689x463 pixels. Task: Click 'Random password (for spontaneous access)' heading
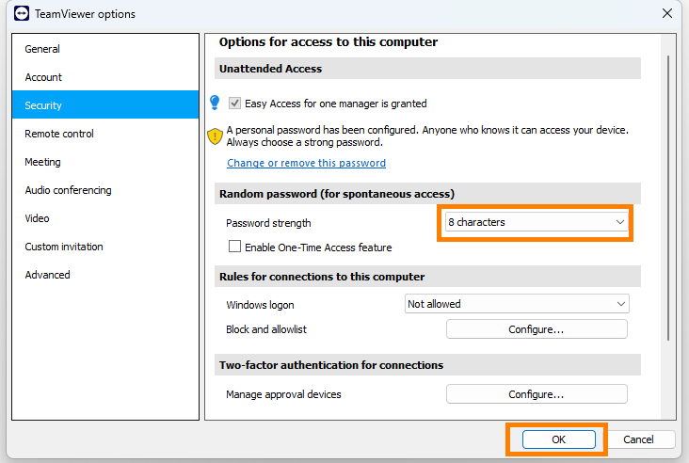[x=337, y=194]
